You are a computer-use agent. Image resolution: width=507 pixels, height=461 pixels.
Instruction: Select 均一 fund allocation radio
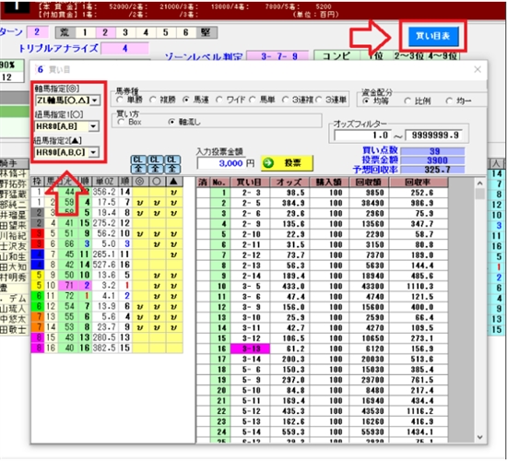449,100
